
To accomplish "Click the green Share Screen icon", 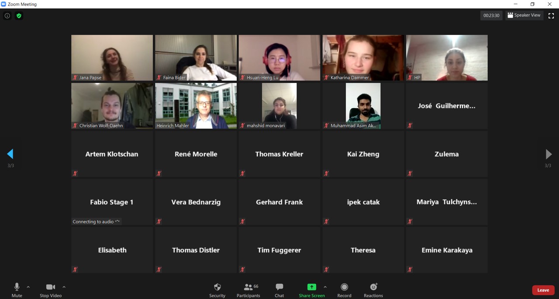I will click(312, 287).
